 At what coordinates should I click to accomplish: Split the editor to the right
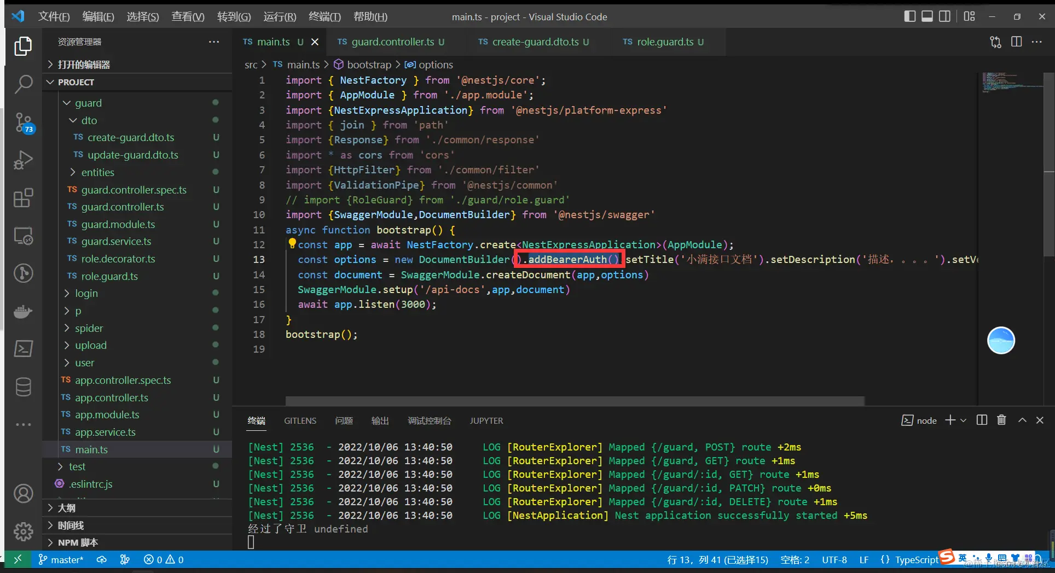pos(1017,42)
